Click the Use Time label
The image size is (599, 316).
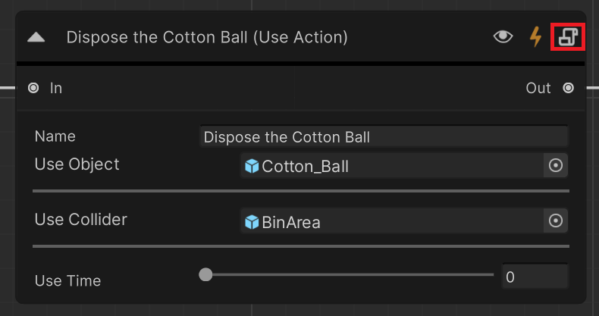[67, 281]
